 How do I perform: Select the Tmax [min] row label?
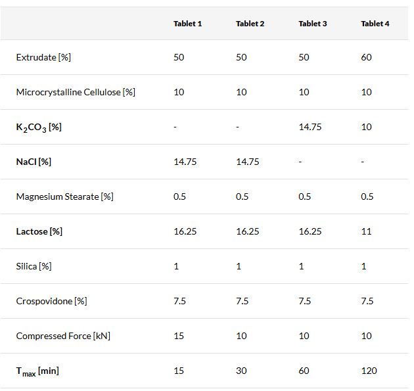[37, 371]
